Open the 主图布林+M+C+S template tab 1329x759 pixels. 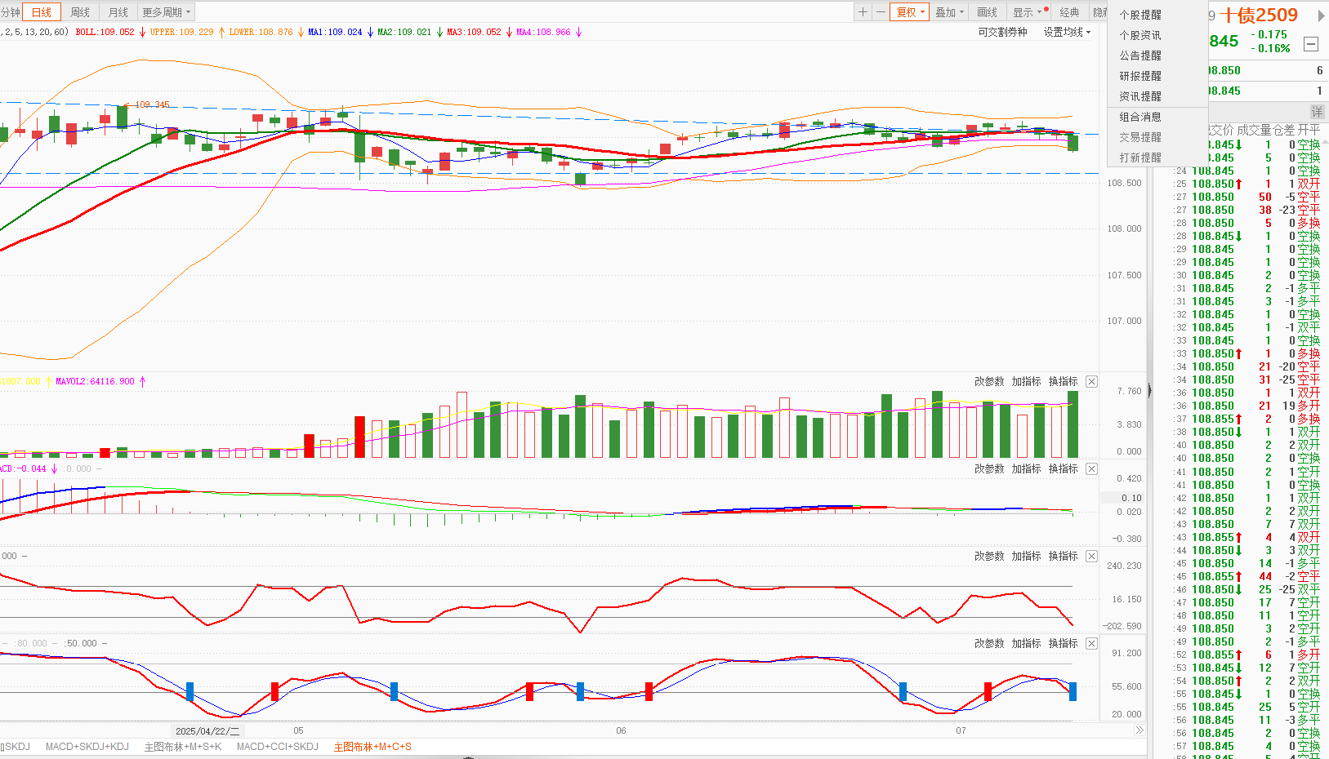pyautogui.click(x=372, y=747)
